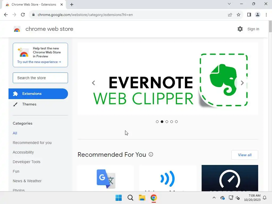This screenshot has height=204, width=272.
Task: Select the first carousel dot
Action: click(x=157, y=122)
